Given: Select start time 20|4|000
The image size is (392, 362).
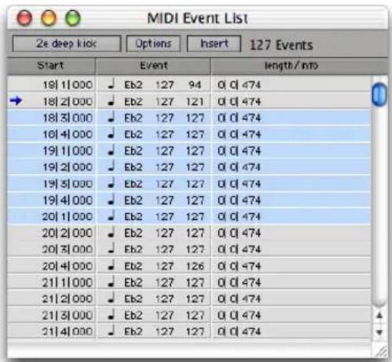Looking at the screenshot, I should 68,266.
